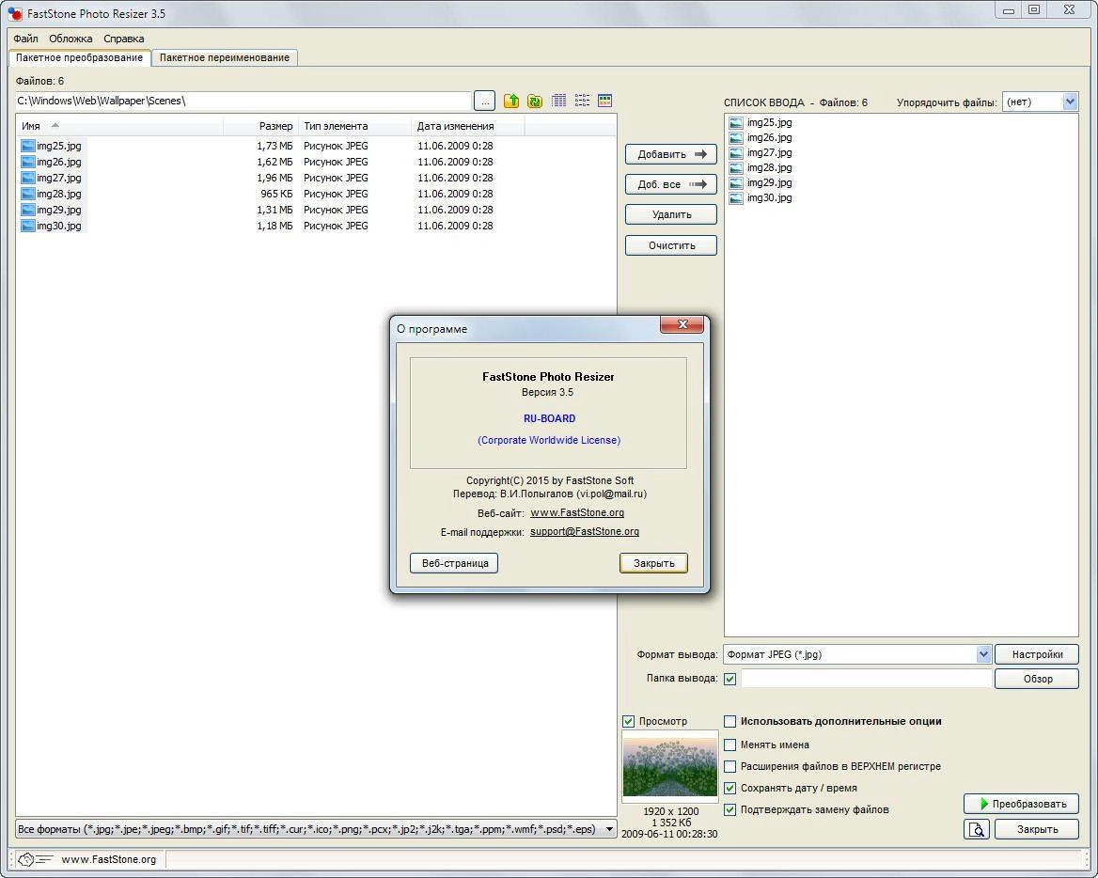The image size is (1098, 878).
Task: Open Формат вывода format dropdown
Action: click(x=983, y=654)
